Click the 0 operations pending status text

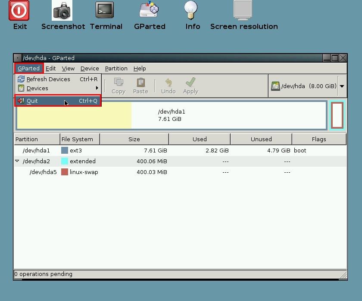pos(43,274)
